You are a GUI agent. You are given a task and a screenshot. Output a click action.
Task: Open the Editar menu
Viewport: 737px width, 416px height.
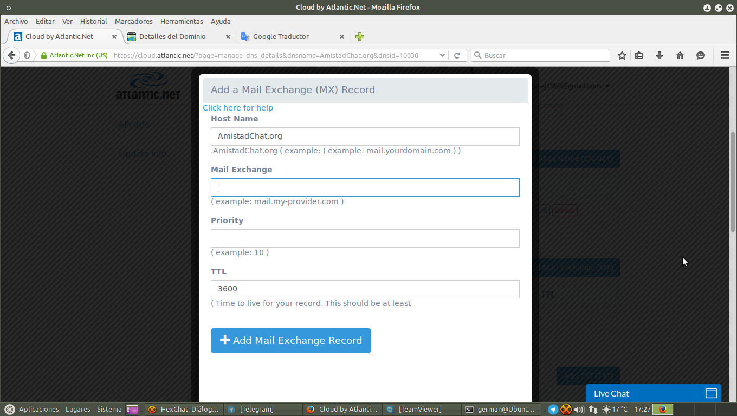pyautogui.click(x=45, y=22)
